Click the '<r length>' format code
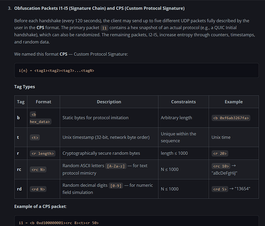 (x=43, y=154)
